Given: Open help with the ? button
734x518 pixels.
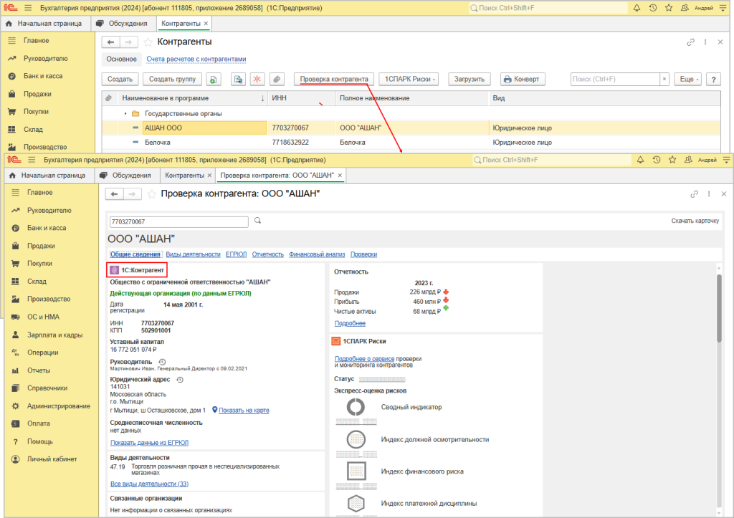Looking at the screenshot, I should point(713,79).
